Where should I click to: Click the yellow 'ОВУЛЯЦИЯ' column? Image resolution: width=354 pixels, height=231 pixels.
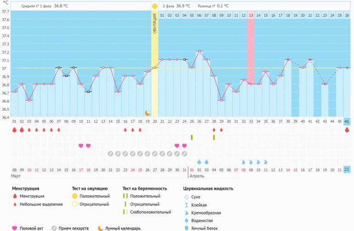(155, 64)
